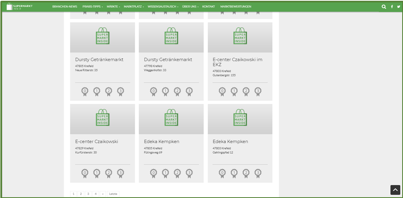
Task: Select badge 2 for Edeka Kempken Gahlingspfad 12
Action: [x=246, y=173]
